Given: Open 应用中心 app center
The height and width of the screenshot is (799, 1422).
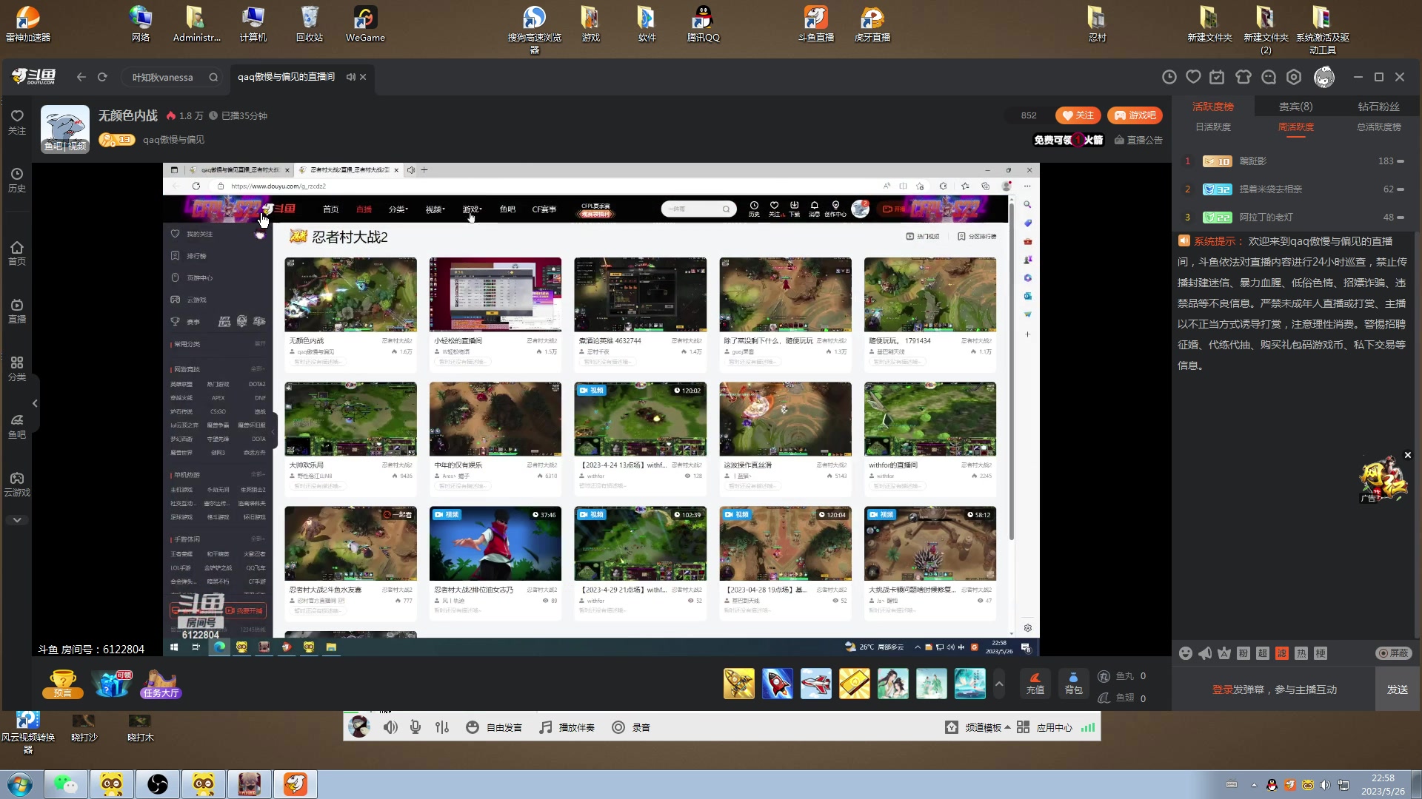Looking at the screenshot, I should pyautogui.click(x=1044, y=727).
